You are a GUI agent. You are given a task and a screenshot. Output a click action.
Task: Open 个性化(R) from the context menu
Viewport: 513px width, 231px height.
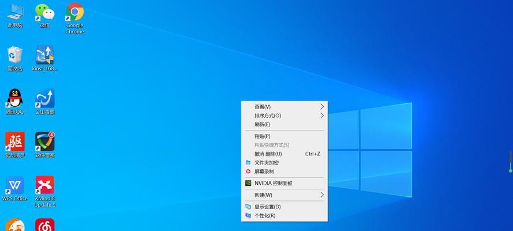284,215
